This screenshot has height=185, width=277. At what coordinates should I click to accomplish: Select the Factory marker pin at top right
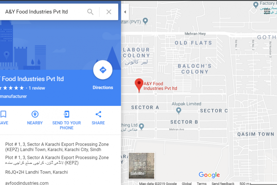[x=256, y=5]
